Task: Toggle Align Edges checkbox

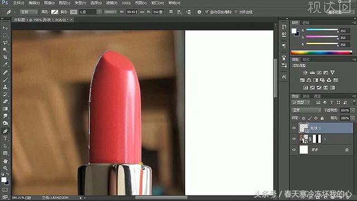Action: 236,12
